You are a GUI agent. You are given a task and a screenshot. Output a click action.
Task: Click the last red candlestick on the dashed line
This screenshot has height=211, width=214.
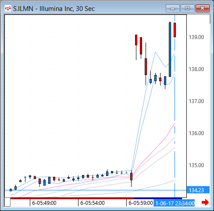[x=175, y=30]
